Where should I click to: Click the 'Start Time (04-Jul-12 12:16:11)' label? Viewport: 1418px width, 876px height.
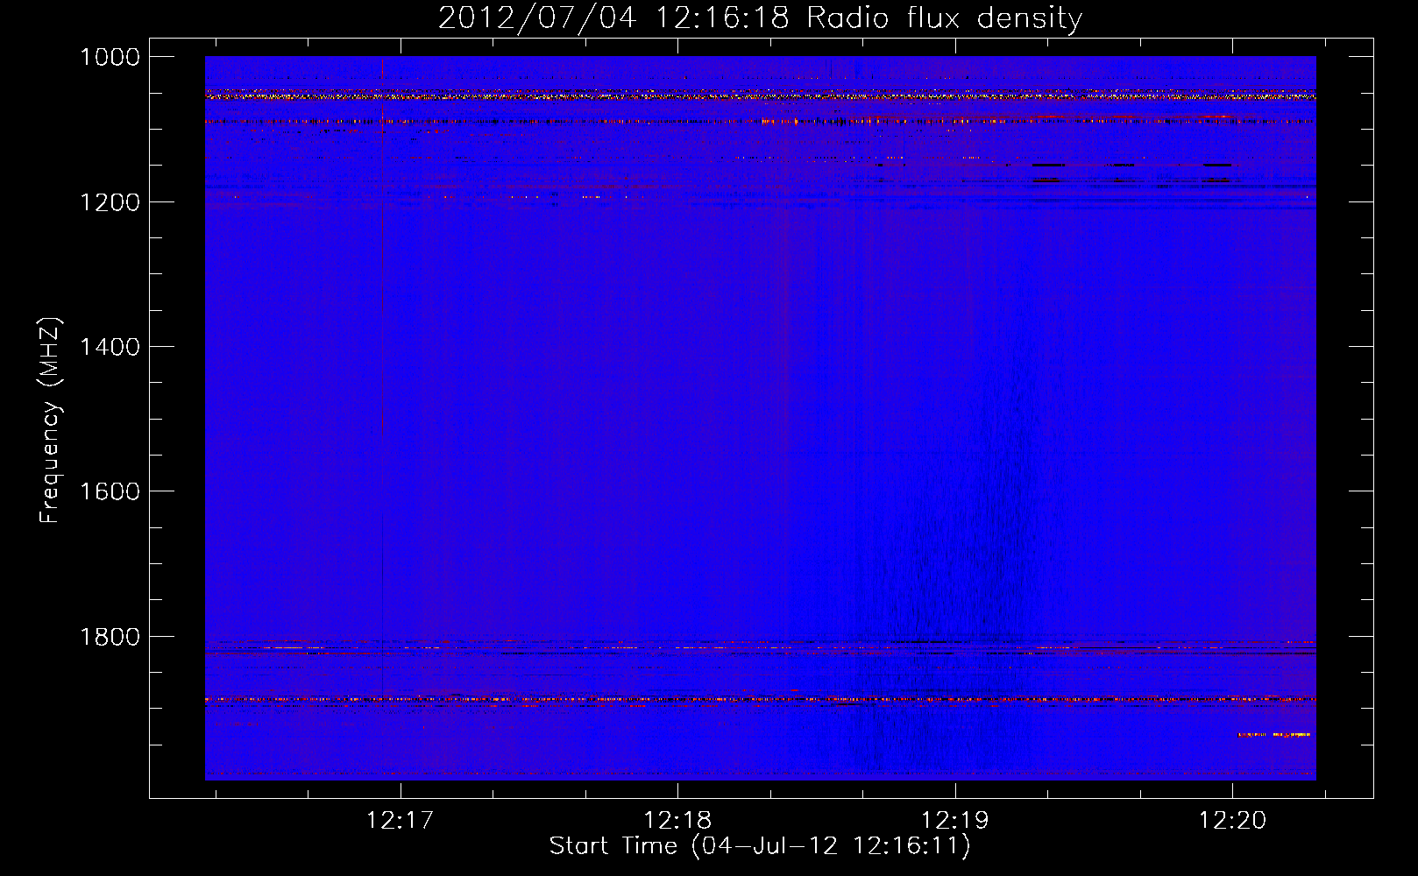click(760, 846)
